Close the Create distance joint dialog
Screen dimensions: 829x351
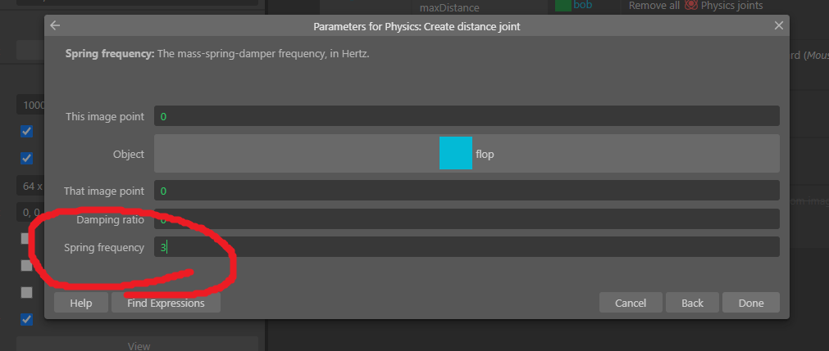pyautogui.click(x=778, y=26)
